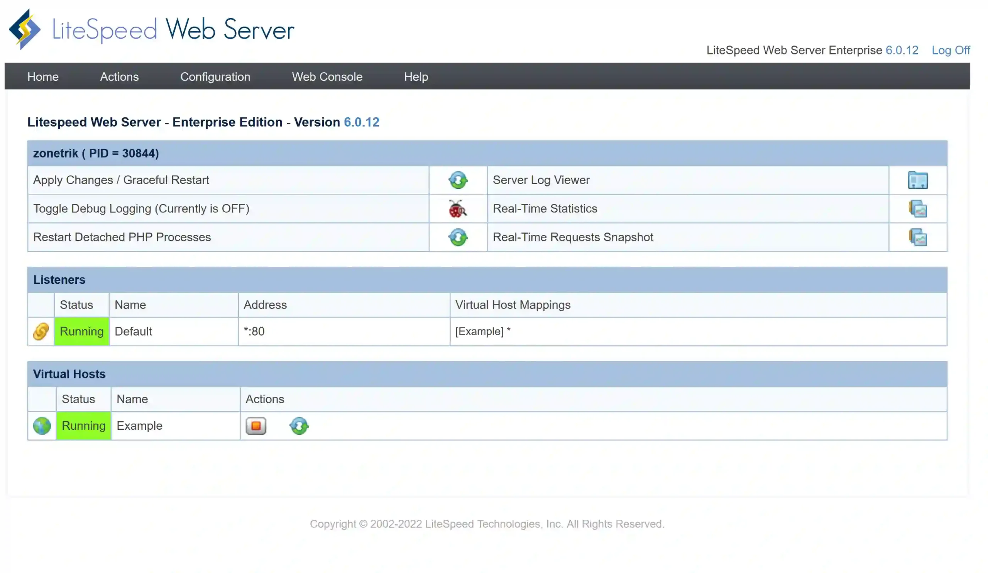Click the Virtual Host Mappings column header
Viewport: 988px width, 573px height.
pos(513,305)
